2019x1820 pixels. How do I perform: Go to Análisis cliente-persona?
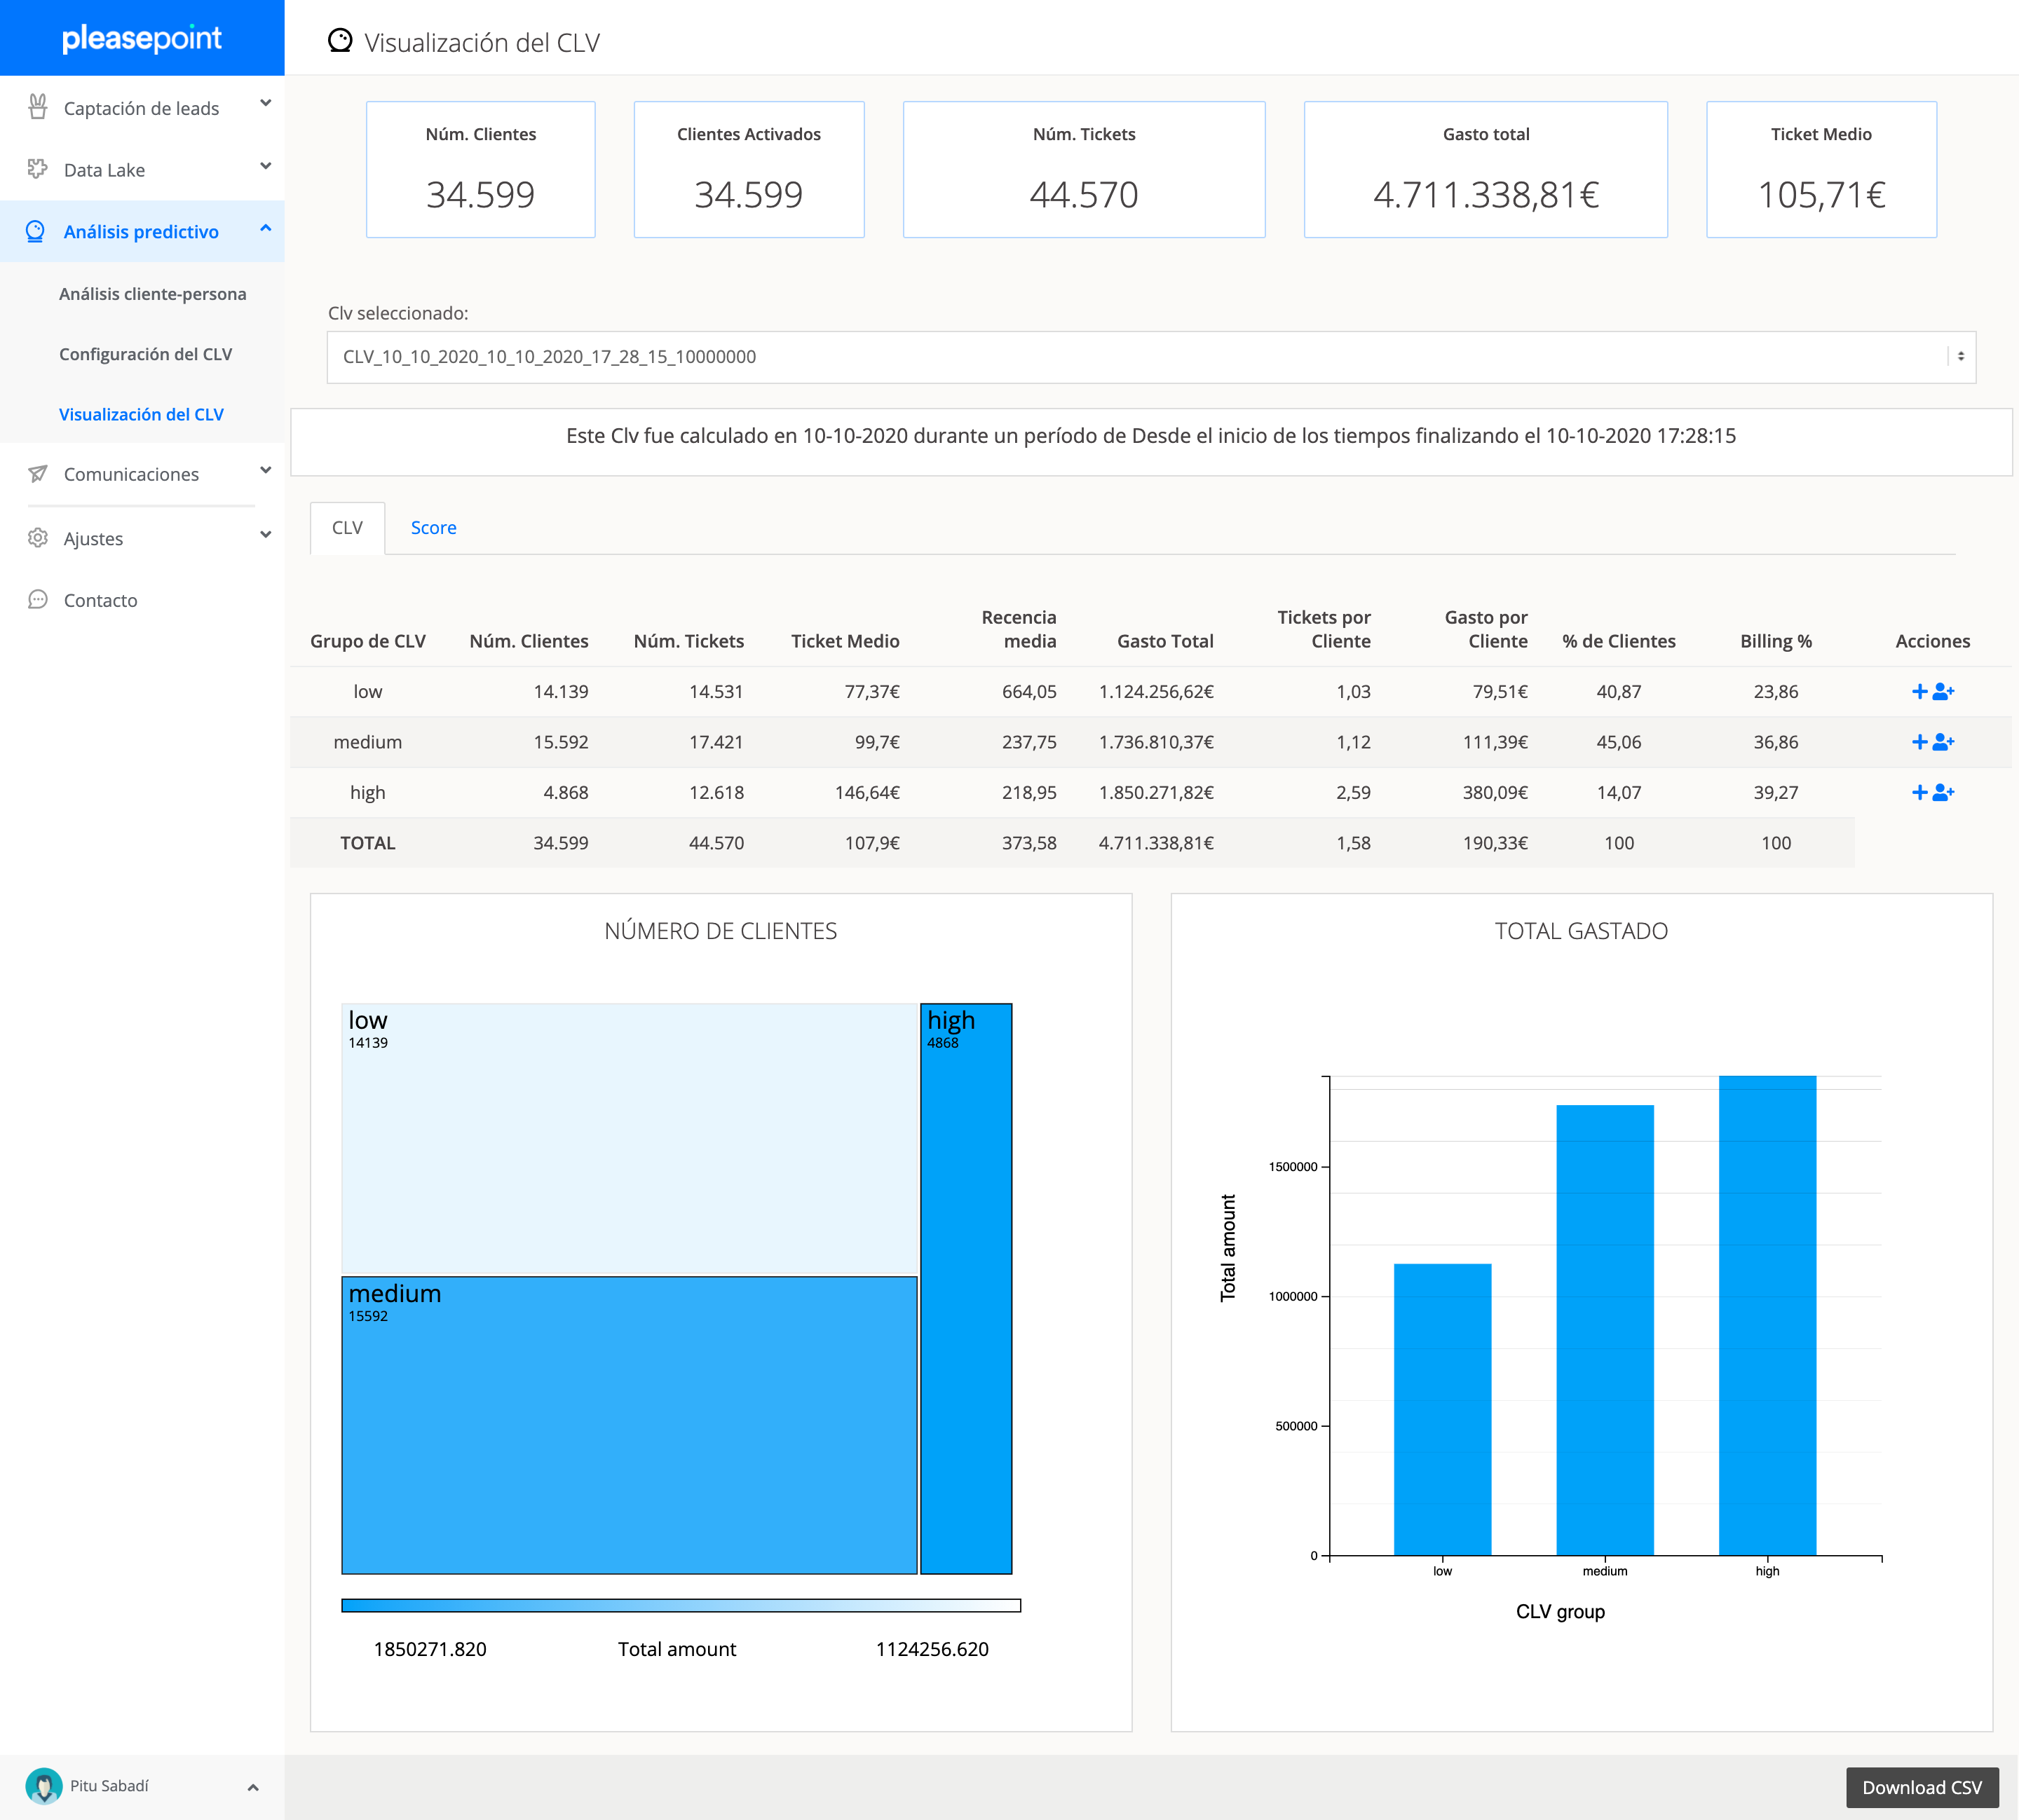[x=152, y=294]
